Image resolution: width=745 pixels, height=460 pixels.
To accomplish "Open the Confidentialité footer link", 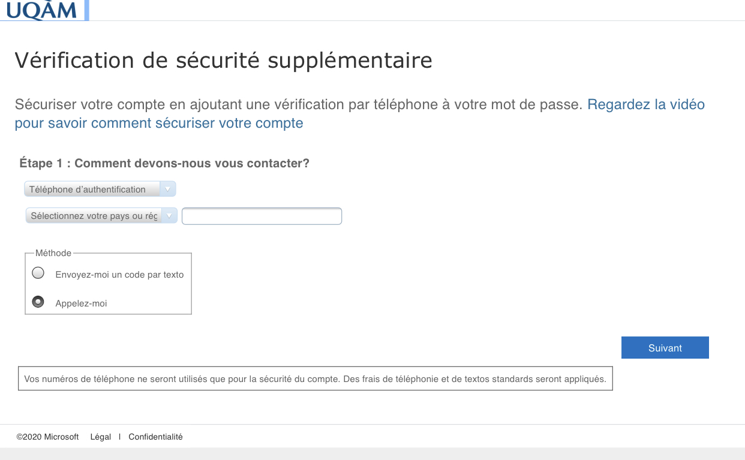I will [x=155, y=437].
